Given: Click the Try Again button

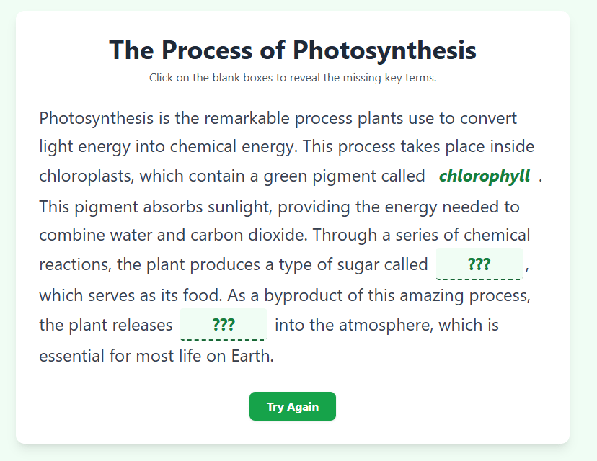Looking at the screenshot, I should click(x=292, y=406).
